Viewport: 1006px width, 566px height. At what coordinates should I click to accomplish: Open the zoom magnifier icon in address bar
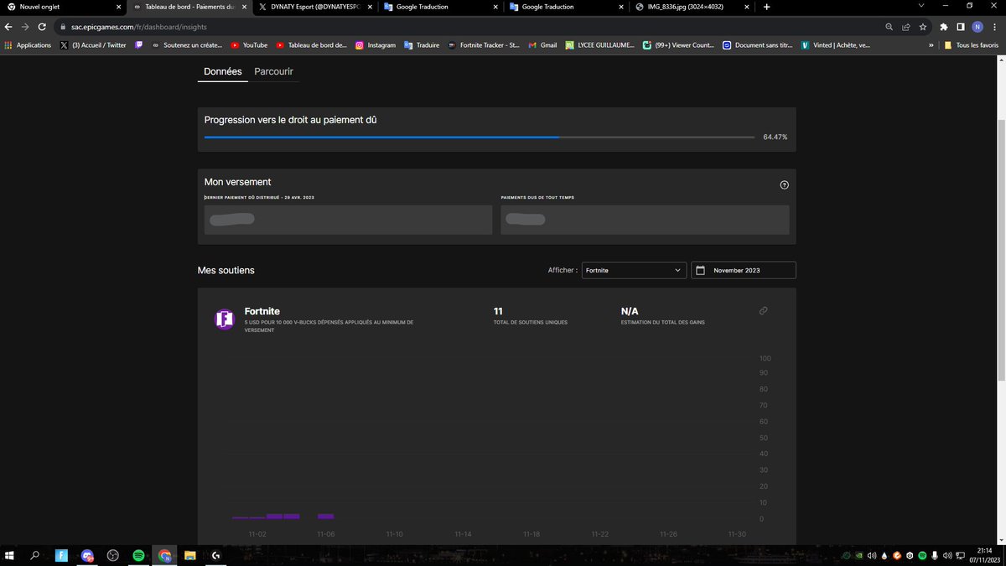[889, 27]
